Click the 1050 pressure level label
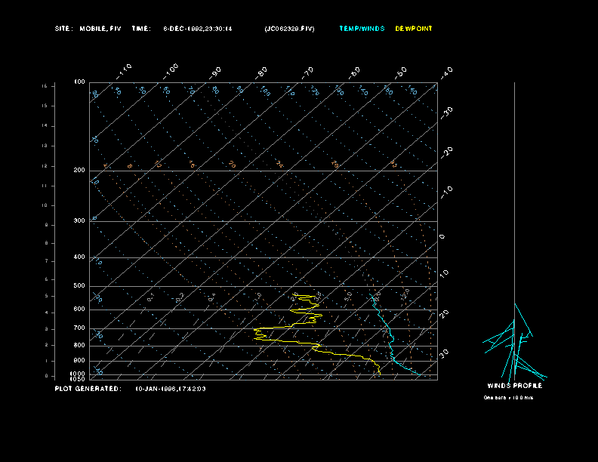Viewport: 598px width, 462px height. [78, 379]
